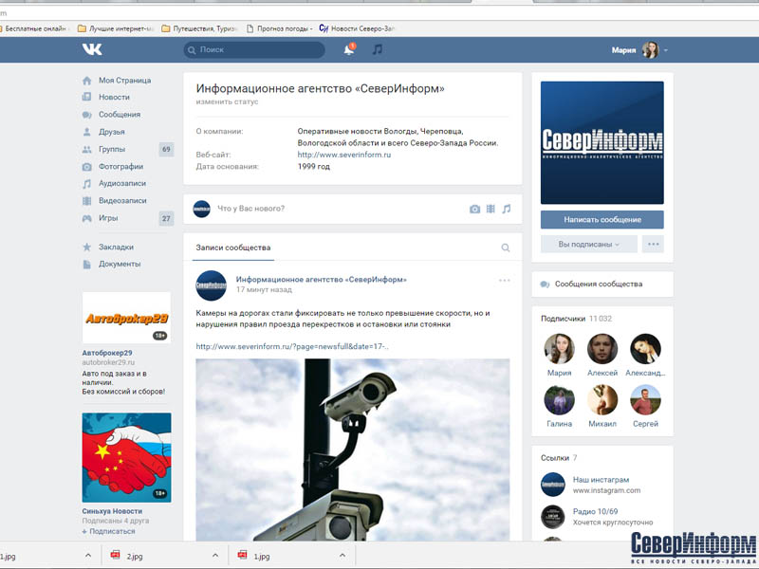759x569 pixels.
Task: Open the community actions three-dot button
Action: (653, 244)
